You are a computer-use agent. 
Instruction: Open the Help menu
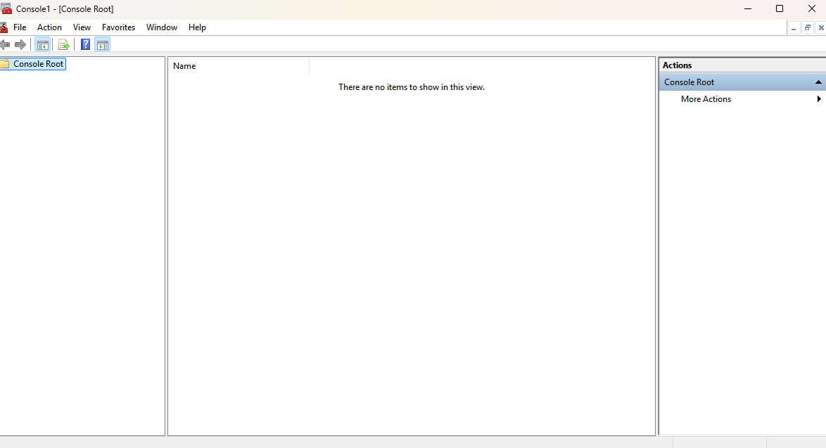coord(197,27)
